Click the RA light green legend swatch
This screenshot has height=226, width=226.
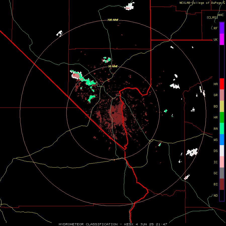[x=222, y=129]
